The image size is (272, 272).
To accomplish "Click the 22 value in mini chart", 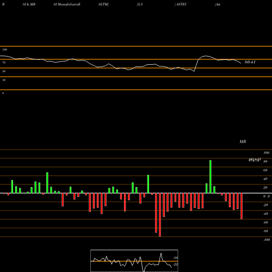I will [176, 264].
